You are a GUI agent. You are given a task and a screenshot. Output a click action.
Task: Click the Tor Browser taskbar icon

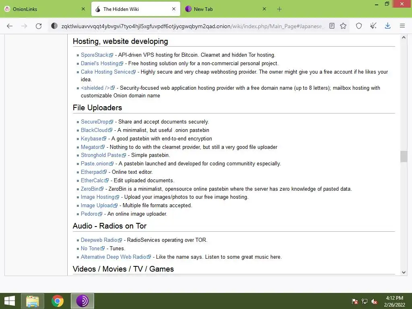[x=82, y=301]
